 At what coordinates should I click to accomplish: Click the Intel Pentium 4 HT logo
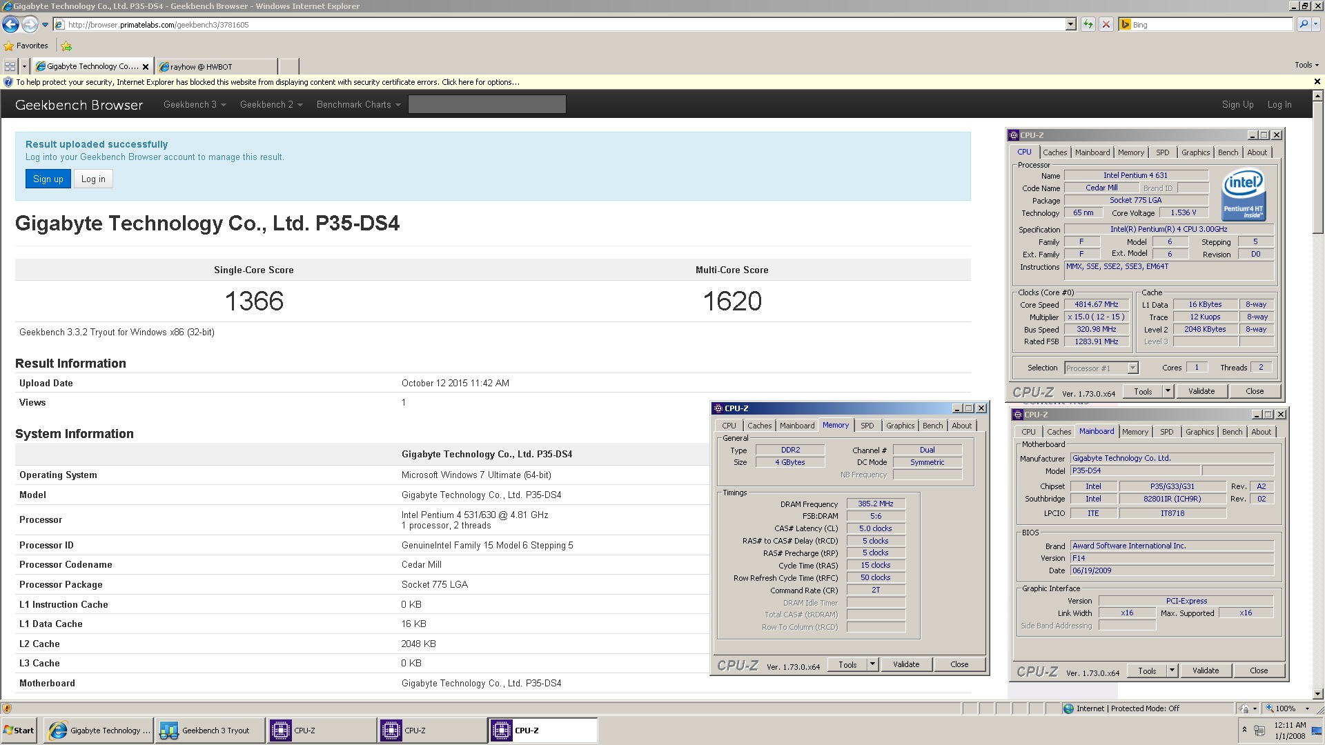point(1244,196)
